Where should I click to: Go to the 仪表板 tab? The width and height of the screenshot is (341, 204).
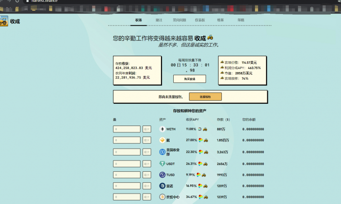[x=200, y=20]
